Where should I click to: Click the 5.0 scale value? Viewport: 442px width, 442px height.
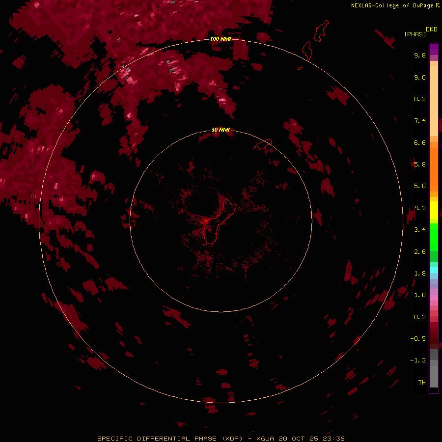(420, 186)
